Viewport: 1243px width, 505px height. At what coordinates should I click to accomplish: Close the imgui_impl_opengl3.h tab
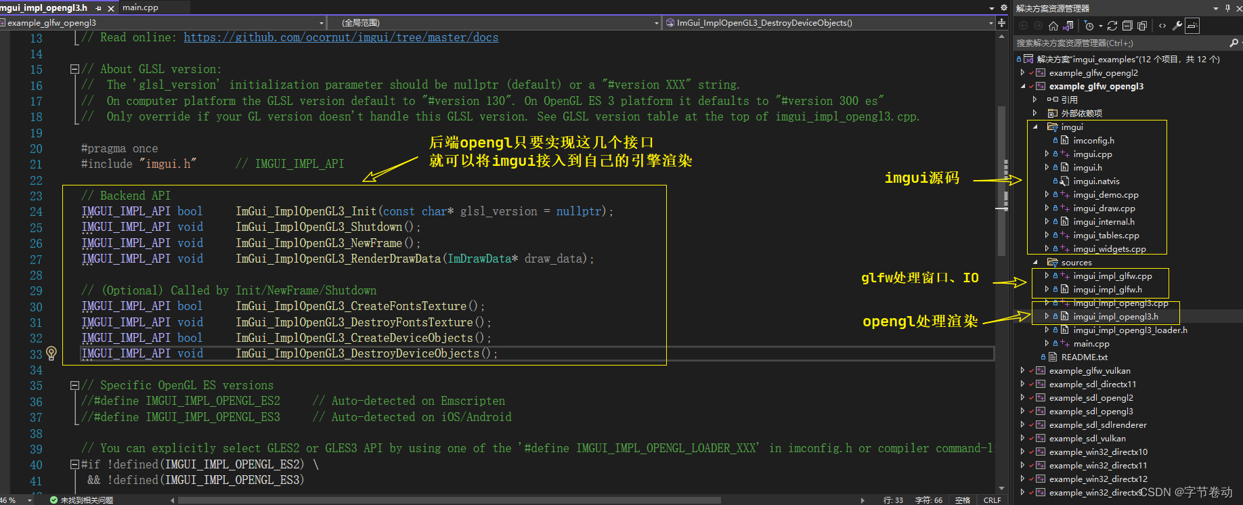111,8
